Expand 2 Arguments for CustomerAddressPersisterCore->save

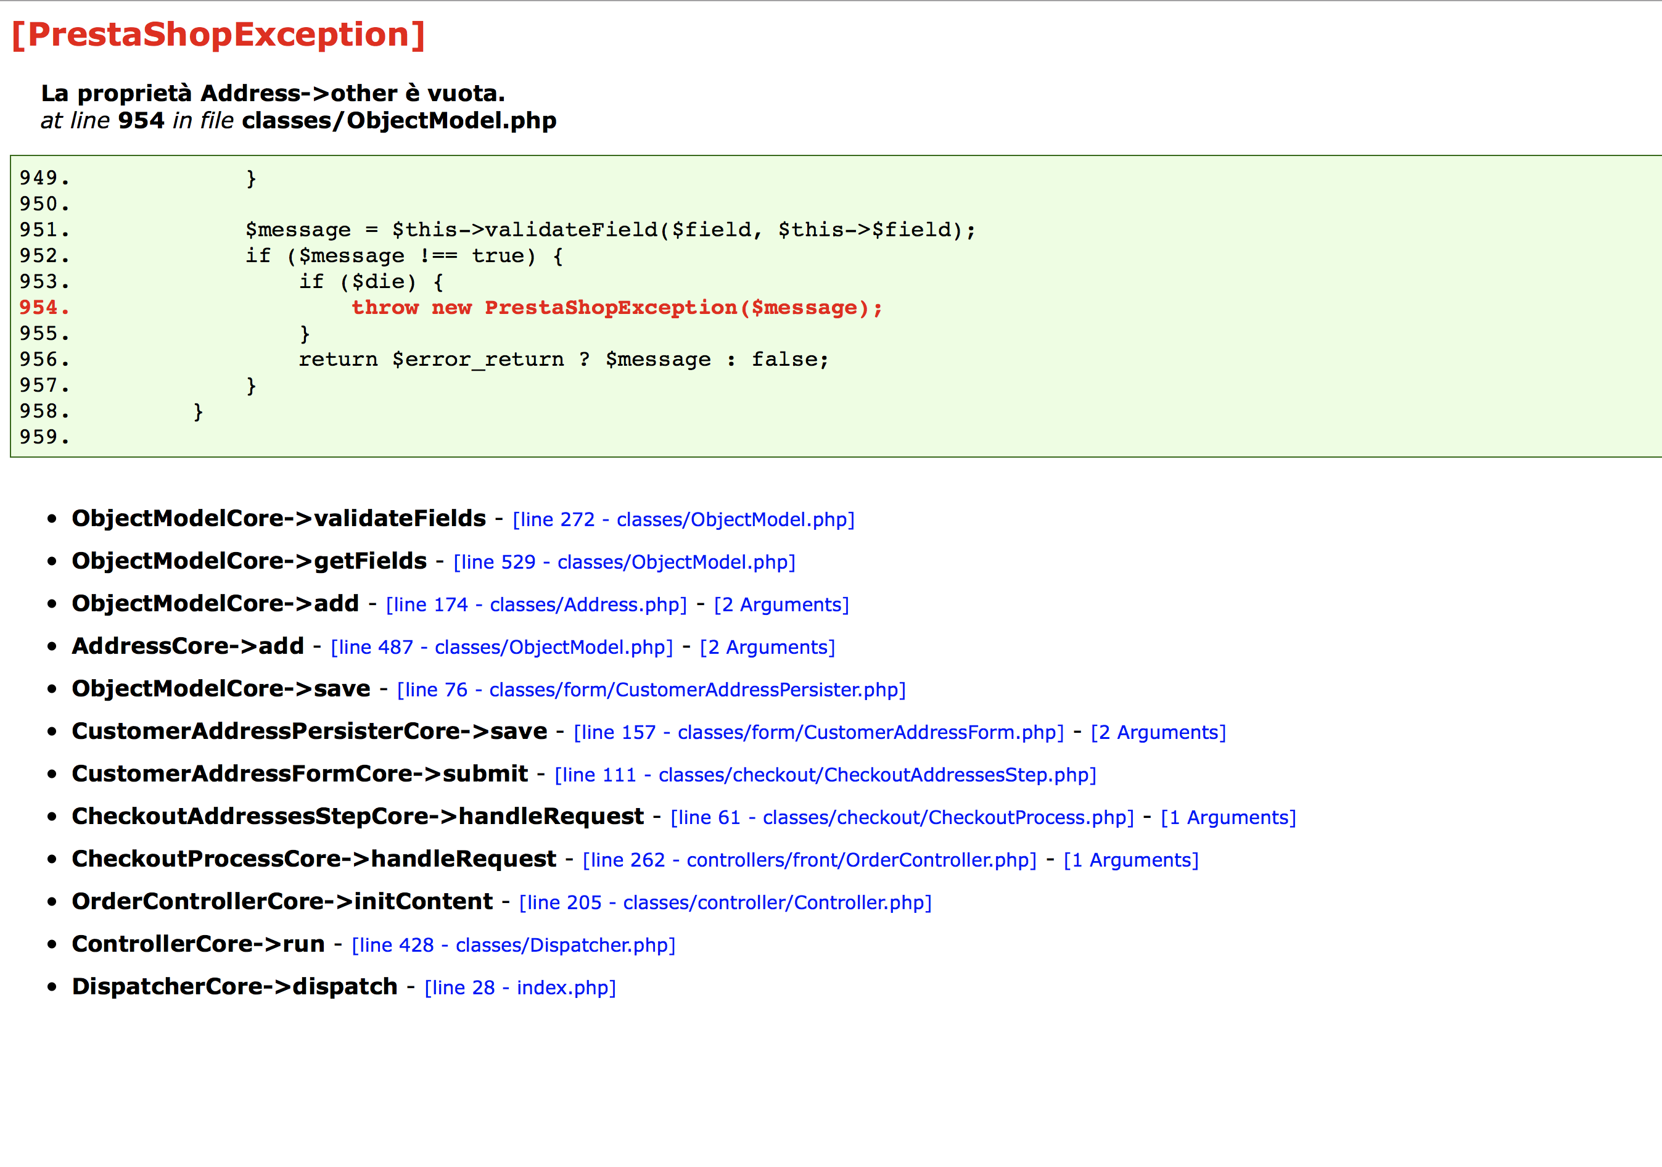(1158, 733)
